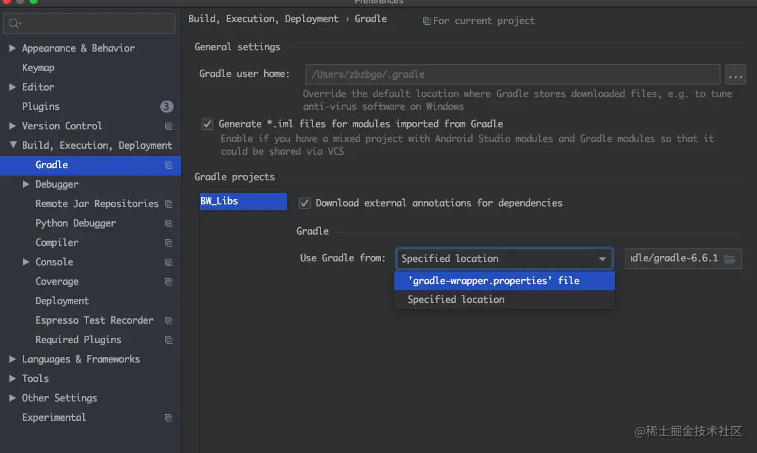Click the browse button for Gradle user home
This screenshot has width=757, height=453.
[x=736, y=75]
